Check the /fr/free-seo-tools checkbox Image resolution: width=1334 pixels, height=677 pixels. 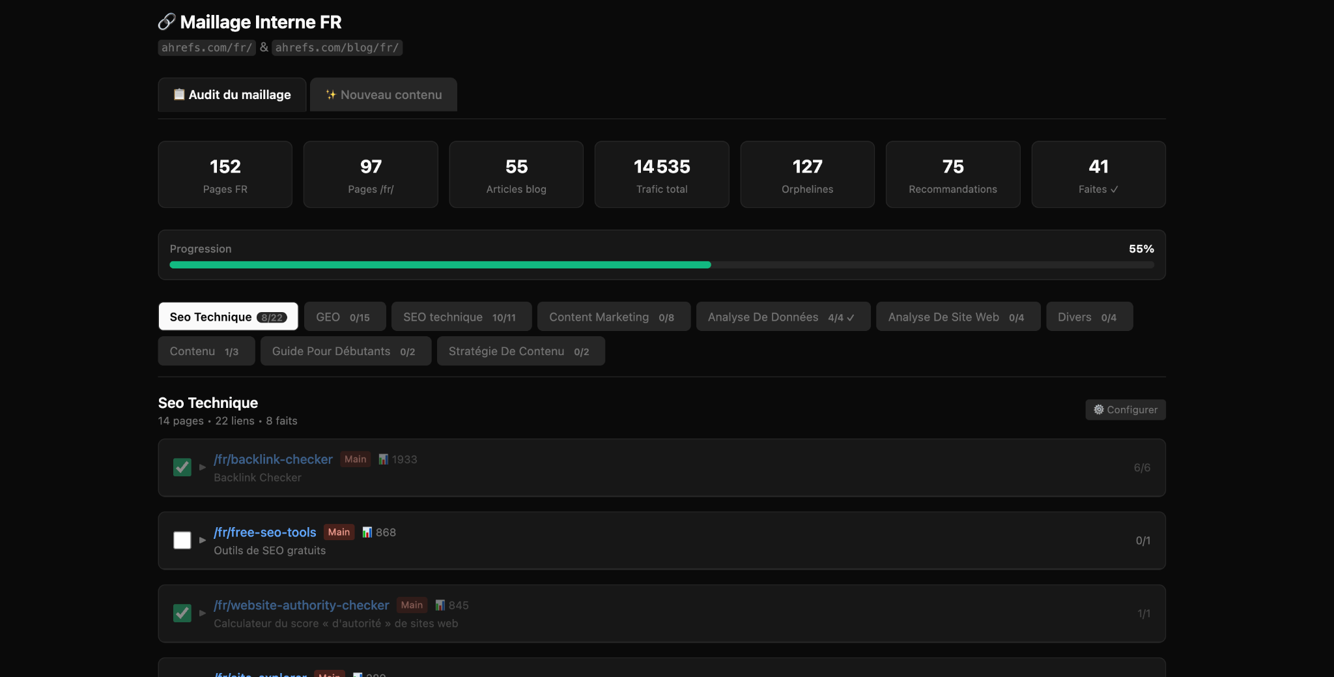click(182, 540)
